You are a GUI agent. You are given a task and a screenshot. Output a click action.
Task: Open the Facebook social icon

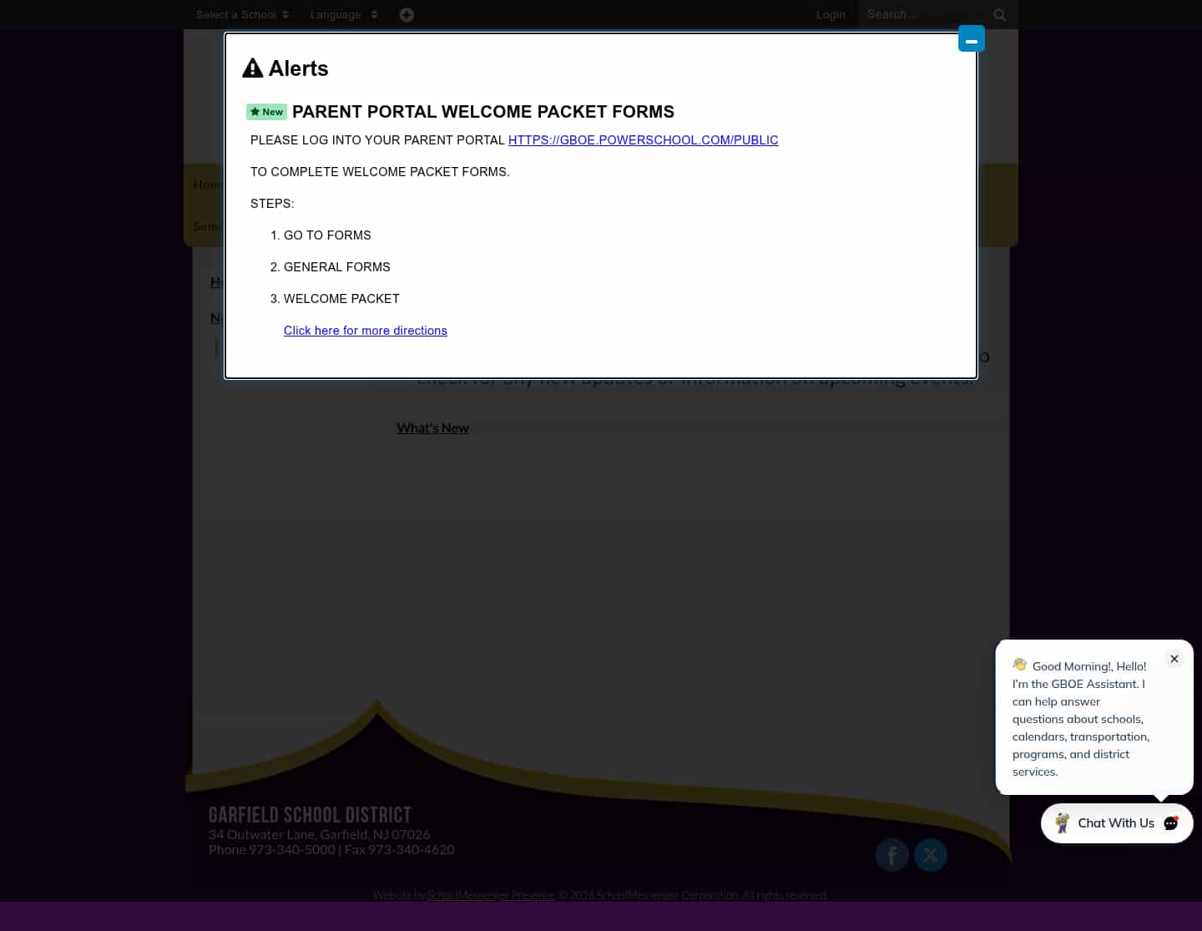[892, 855]
